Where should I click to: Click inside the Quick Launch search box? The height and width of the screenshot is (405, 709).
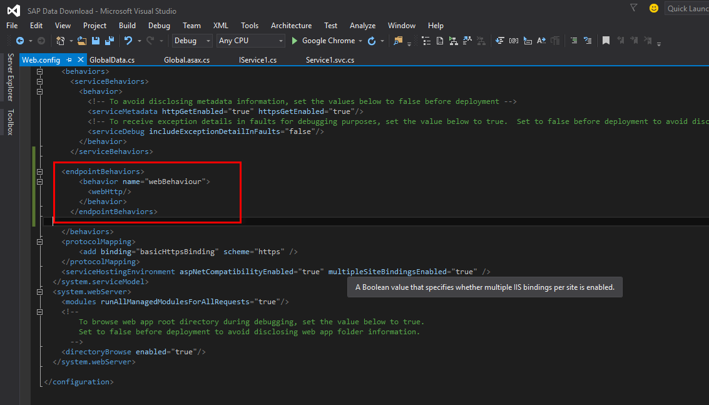pos(688,8)
